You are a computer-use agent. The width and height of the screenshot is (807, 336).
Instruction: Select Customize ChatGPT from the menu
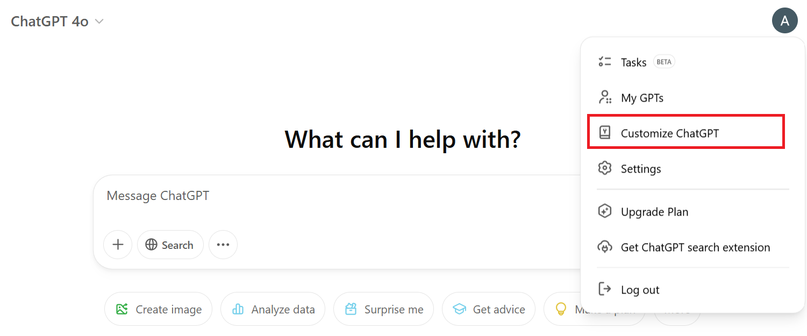pyautogui.click(x=670, y=133)
